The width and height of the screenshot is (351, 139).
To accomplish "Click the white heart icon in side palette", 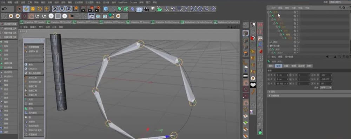I will coord(253,85).
